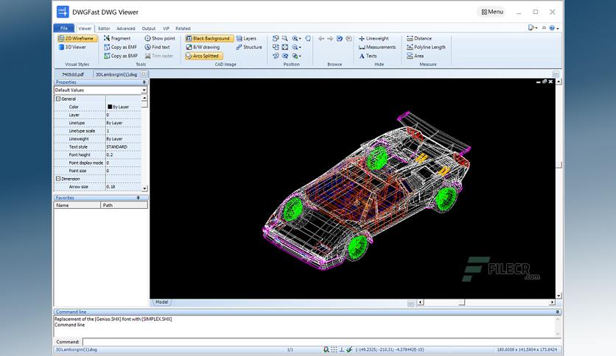The width and height of the screenshot is (616, 356).
Task: Open the Default Values combo box
Action: [100, 90]
